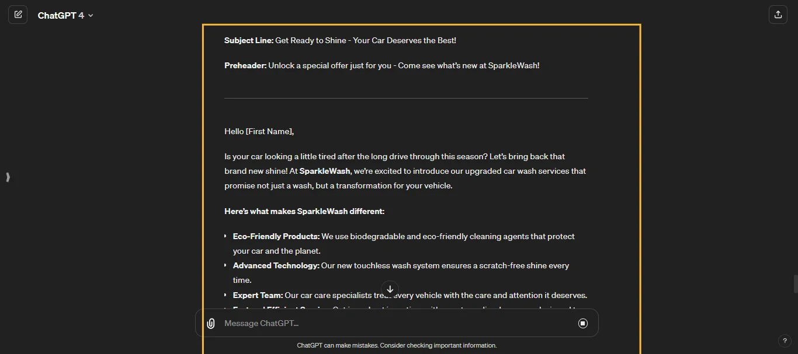Share the conversation with the upload icon
798x354 pixels.
[x=778, y=15]
